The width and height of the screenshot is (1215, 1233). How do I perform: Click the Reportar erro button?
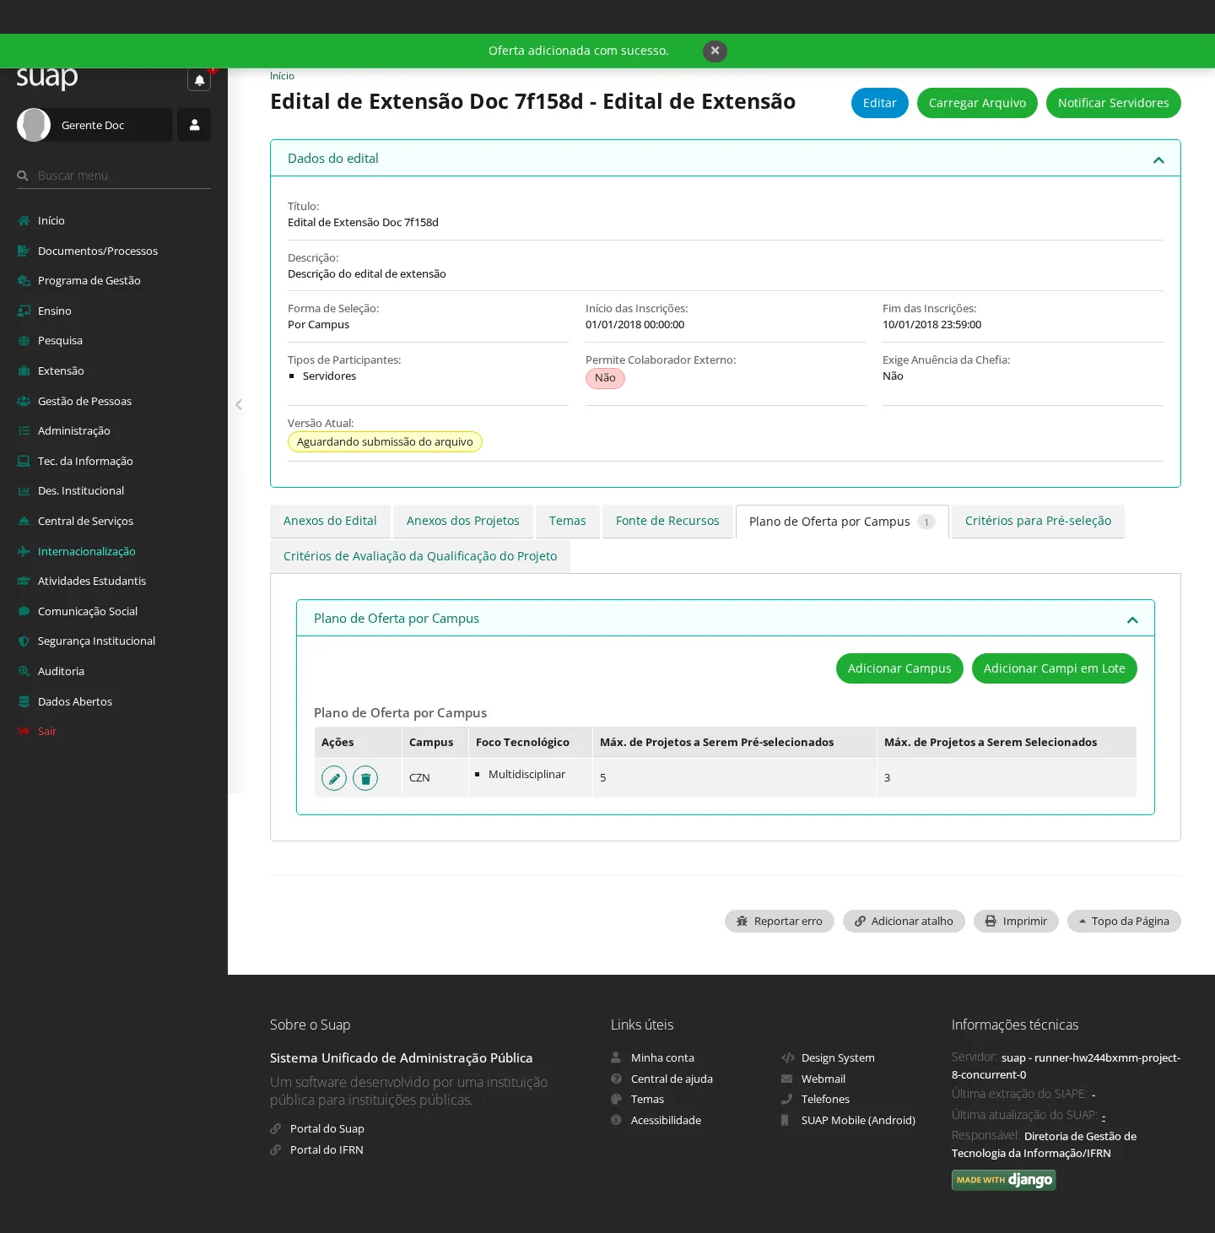point(779,921)
